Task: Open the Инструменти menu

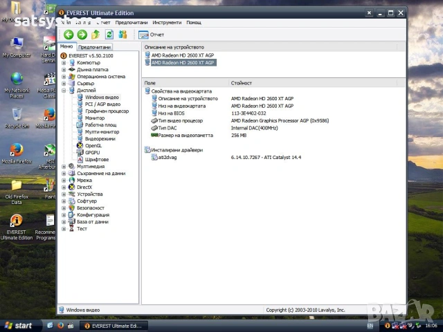Action: pos(167,22)
